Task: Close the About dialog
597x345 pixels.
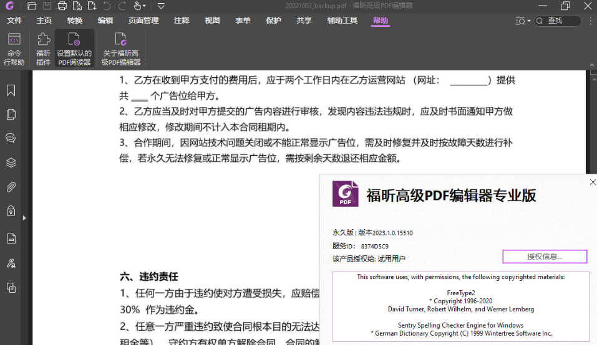Action: [593, 182]
